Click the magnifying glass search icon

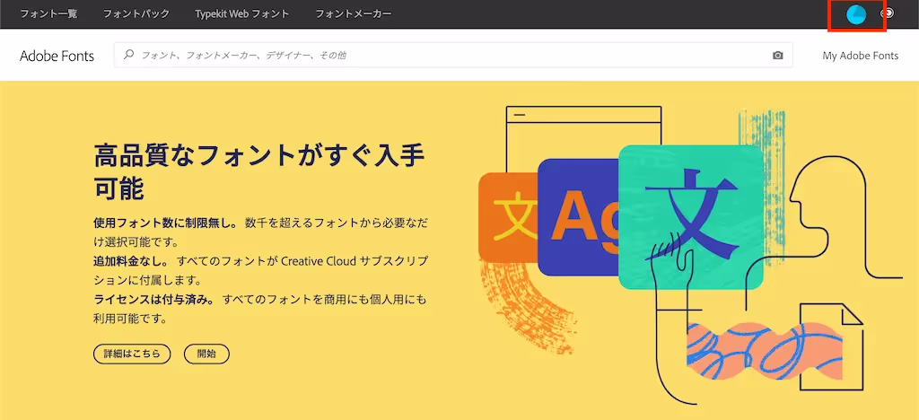128,55
